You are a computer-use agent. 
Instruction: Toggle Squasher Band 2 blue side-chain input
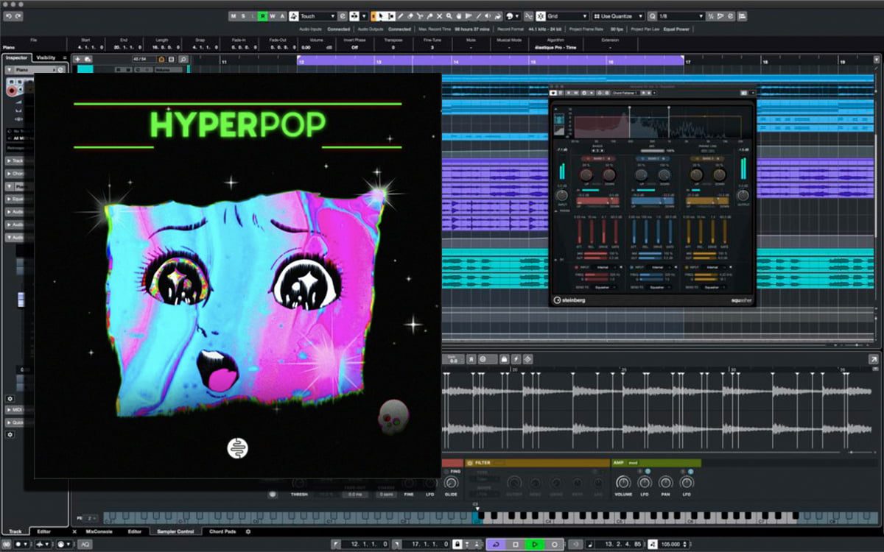coord(631,266)
